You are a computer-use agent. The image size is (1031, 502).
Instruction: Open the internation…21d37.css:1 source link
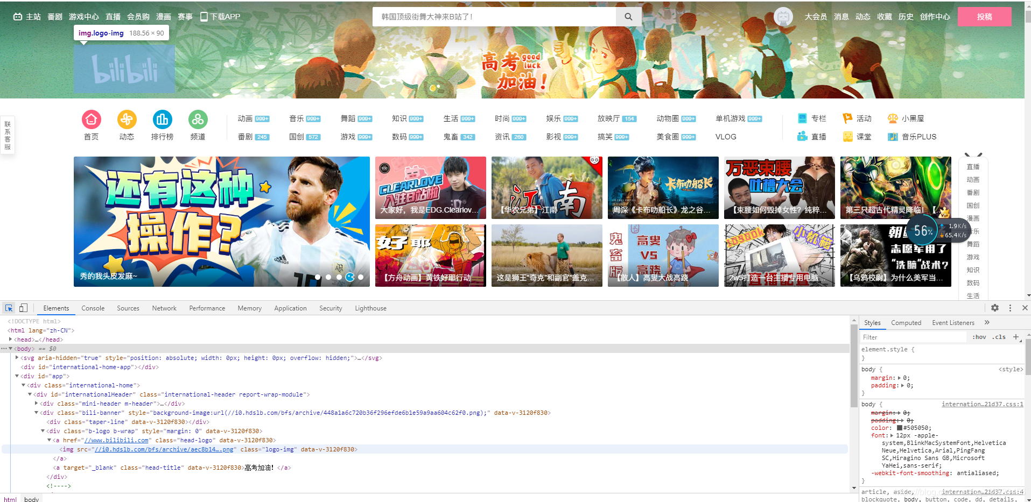[983, 404]
